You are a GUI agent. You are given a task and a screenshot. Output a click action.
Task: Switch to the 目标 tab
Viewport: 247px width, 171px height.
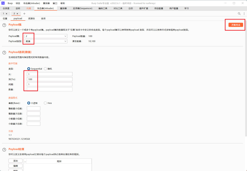pyautogui.click(x=18, y=9)
